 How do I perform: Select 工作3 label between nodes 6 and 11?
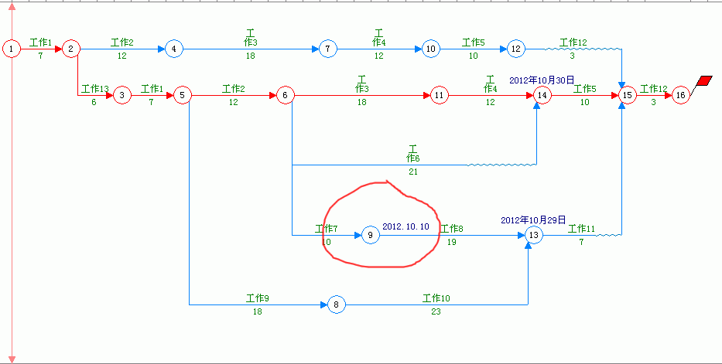(x=362, y=83)
